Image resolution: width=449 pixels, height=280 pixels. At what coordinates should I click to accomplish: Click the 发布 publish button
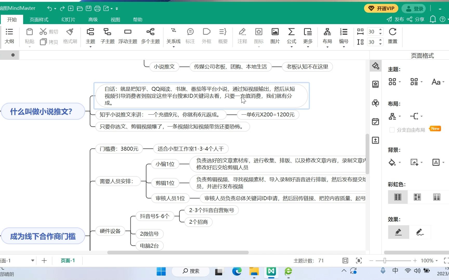tap(395, 19)
